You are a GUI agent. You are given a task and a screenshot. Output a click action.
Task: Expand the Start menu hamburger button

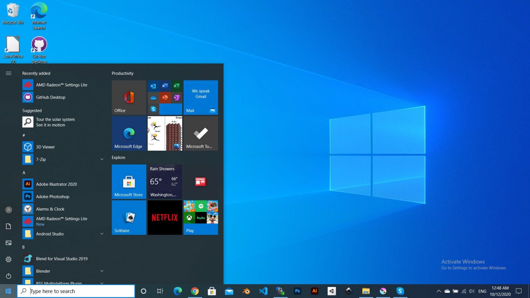point(9,73)
